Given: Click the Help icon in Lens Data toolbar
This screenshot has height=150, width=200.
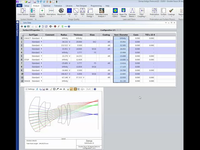Looking at the screenshot, I should (x=69, y=26).
